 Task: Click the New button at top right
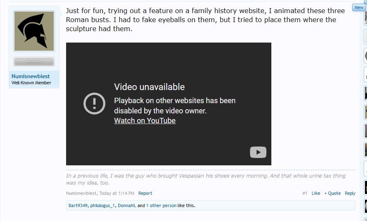click(359, 7)
